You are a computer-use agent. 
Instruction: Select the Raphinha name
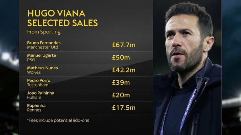tap(37, 105)
